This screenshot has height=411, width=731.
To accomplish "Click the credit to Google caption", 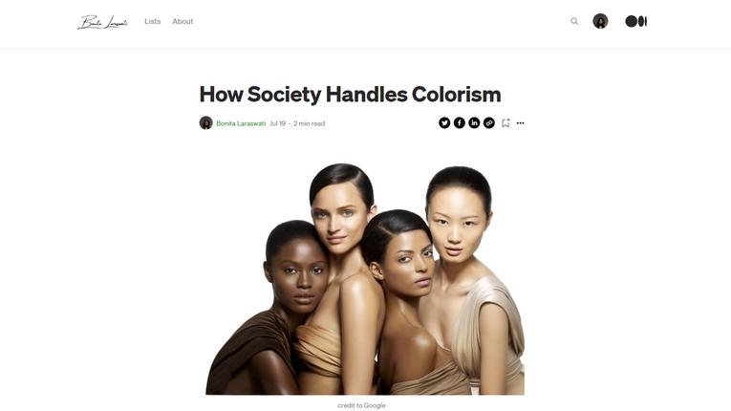I will point(361,405).
